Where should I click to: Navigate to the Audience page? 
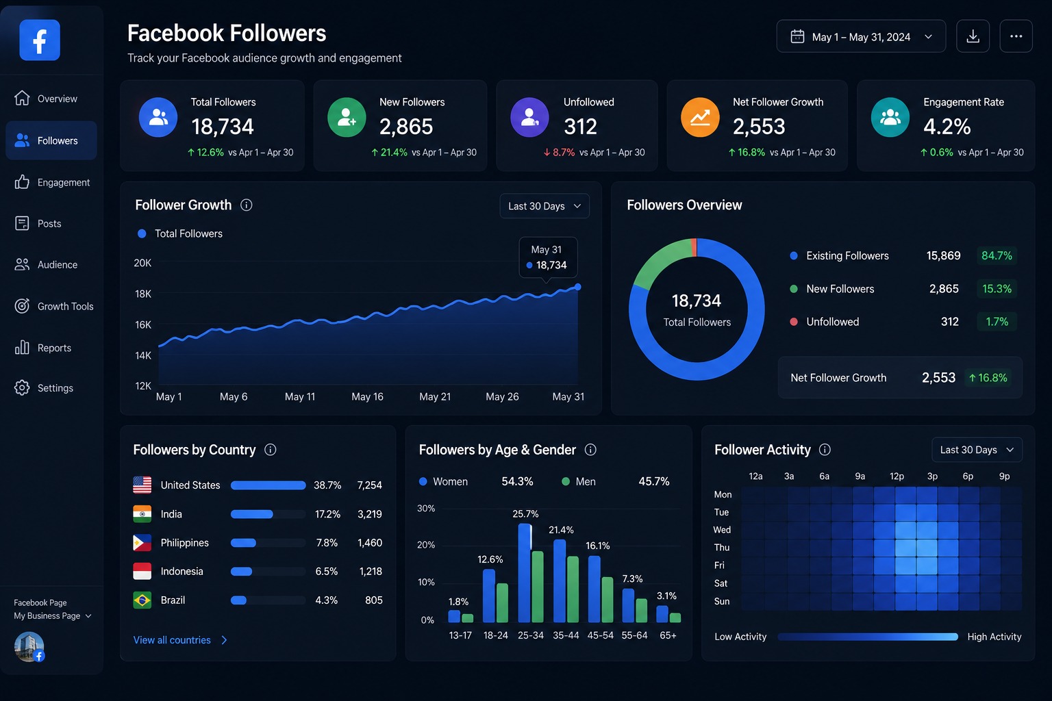point(51,264)
